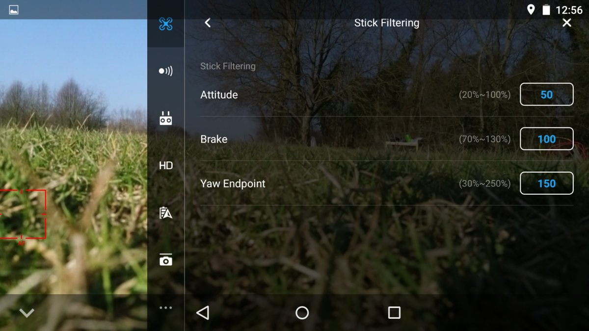This screenshot has height=331, width=589.
Task: Tap the red autofocus target box
Action: coord(23,214)
